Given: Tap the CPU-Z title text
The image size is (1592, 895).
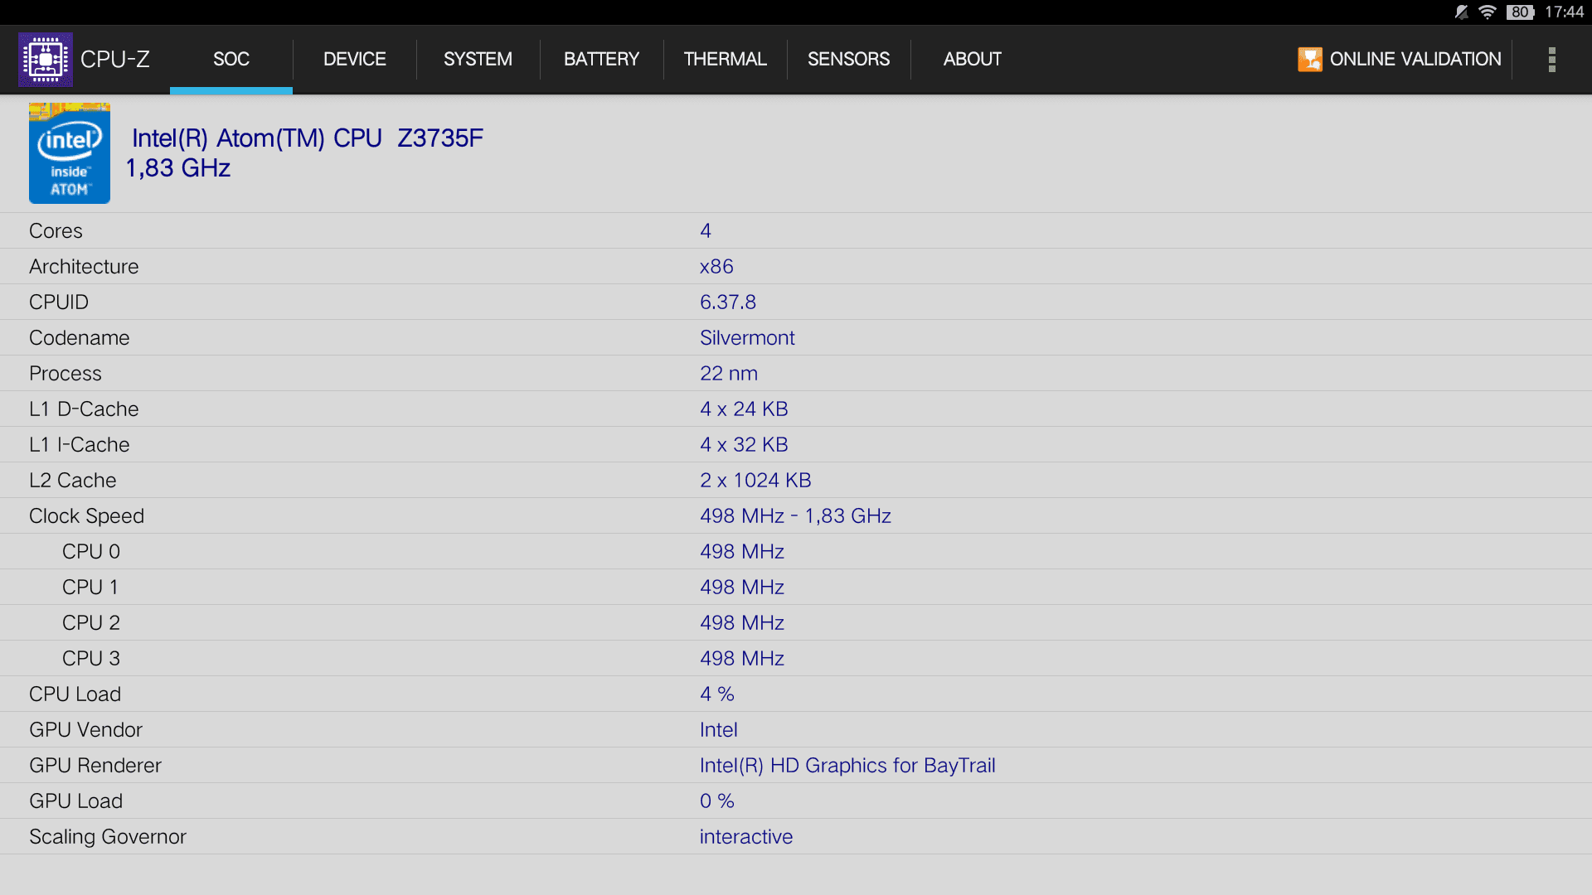Looking at the screenshot, I should point(115,60).
